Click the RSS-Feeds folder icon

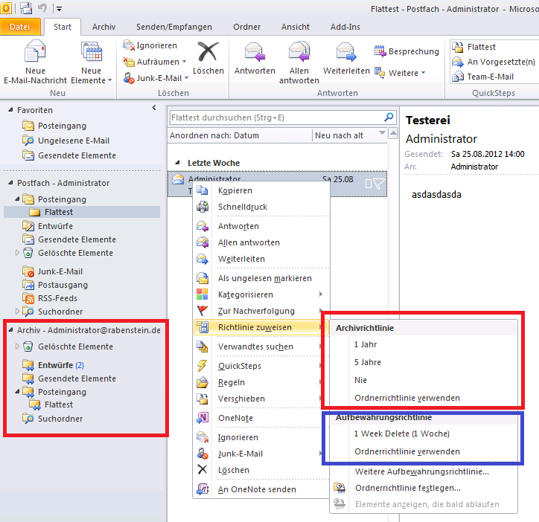point(28,298)
